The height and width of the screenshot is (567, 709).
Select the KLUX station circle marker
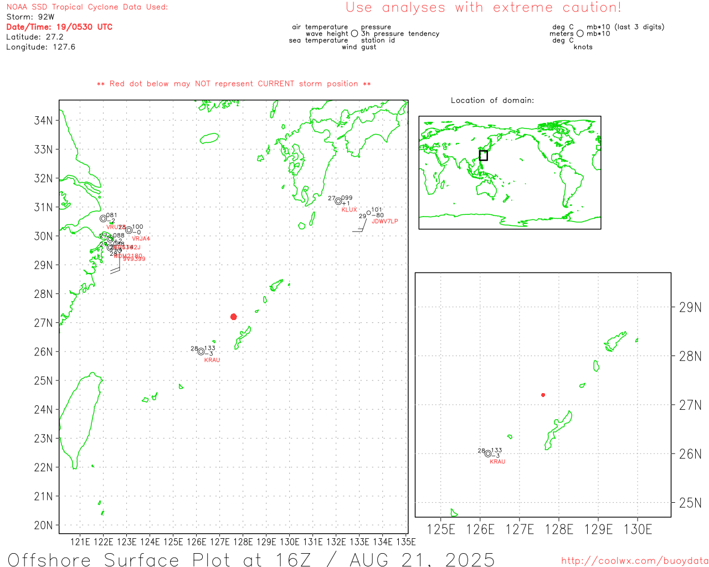click(x=338, y=202)
